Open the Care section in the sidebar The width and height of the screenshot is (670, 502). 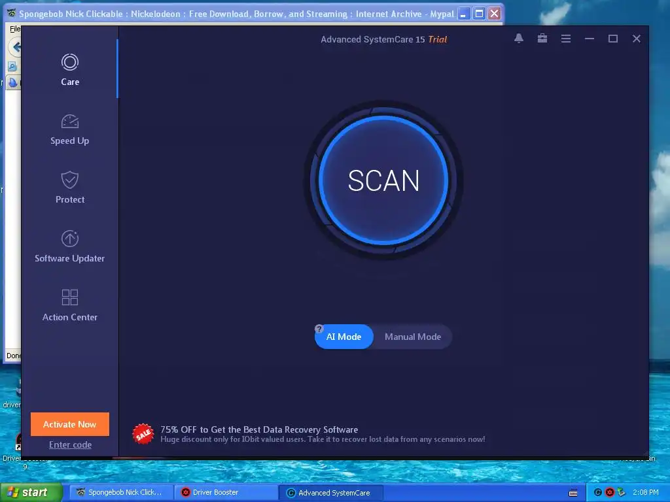69,70
